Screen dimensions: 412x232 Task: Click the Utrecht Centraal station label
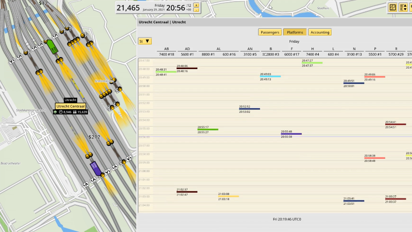(x=71, y=106)
